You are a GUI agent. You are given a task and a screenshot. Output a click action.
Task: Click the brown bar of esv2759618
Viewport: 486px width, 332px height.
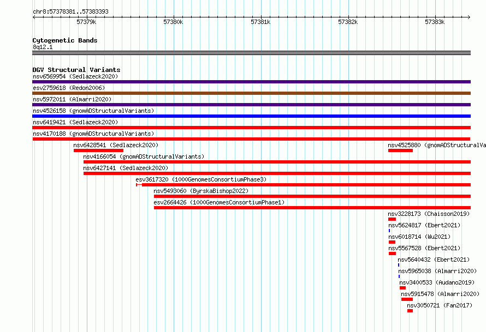(x=251, y=93)
